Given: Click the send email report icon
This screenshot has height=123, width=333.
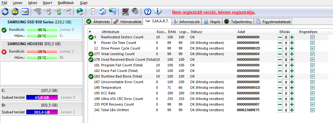Looking at the screenshot, I should (x=103, y=11).
